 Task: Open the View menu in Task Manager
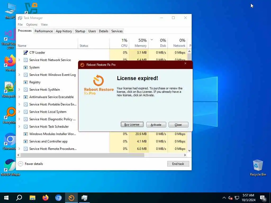click(44, 25)
